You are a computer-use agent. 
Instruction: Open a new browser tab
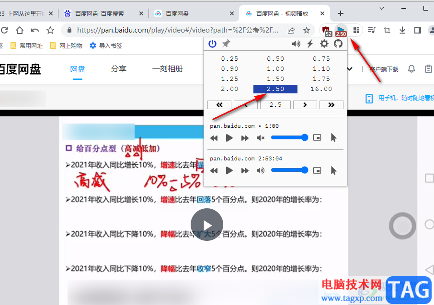coord(341,13)
